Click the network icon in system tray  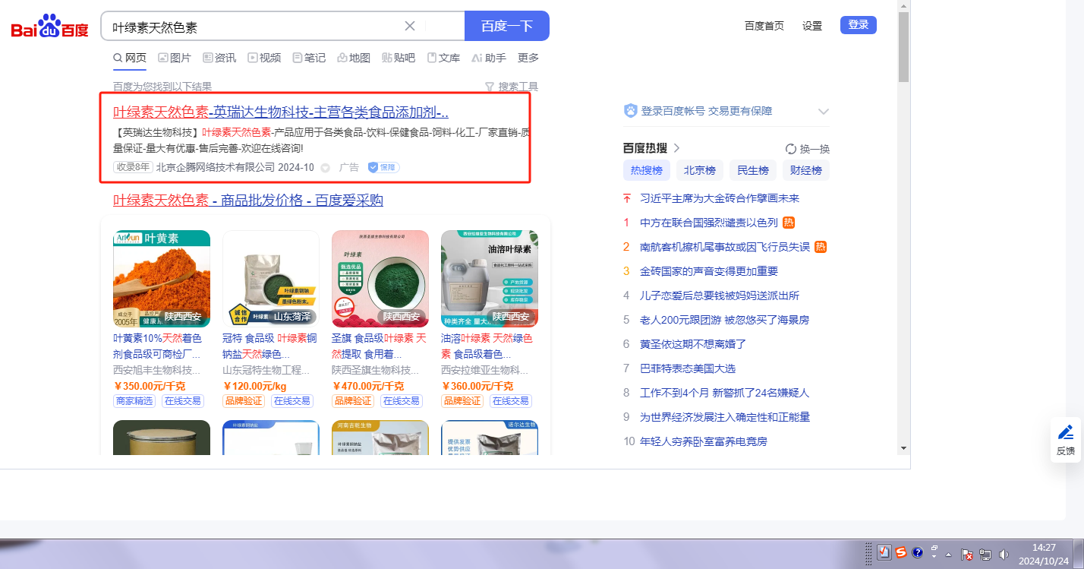click(x=985, y=555)
